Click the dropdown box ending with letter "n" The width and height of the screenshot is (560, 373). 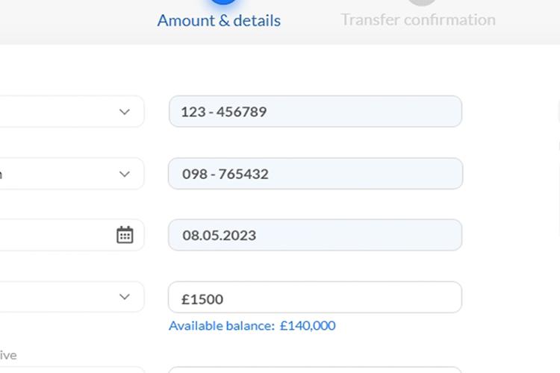coord(72,174)
